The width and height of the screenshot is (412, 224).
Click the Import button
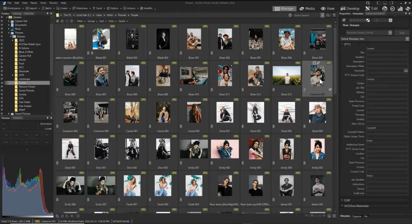[31, 8]
